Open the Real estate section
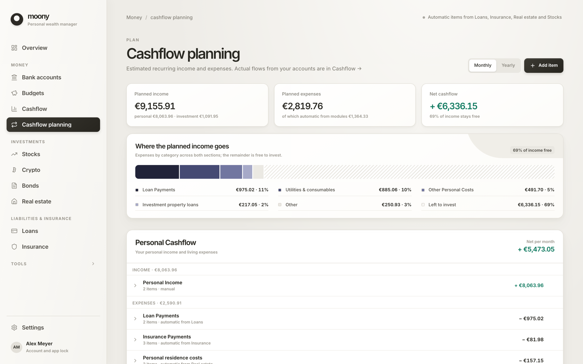The height and width of the screenshot is (364, 583). (x=53, y=201)
